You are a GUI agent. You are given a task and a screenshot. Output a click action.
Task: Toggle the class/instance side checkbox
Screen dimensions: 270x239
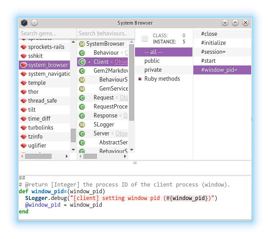coord(145,39)
